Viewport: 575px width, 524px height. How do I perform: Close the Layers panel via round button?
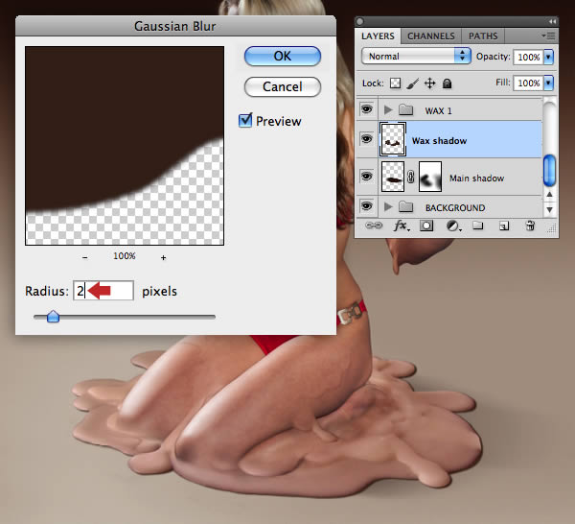pos(359,22)
